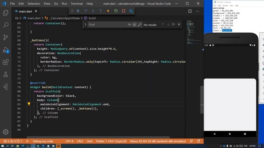Select the Nexus 5X API 29 device

point(158,141)
